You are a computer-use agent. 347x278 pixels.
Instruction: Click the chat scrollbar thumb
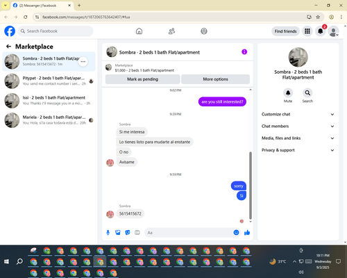[x=251, y=186]
